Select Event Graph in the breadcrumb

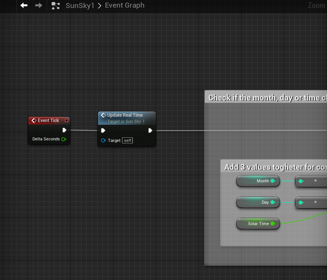(124, 5)
